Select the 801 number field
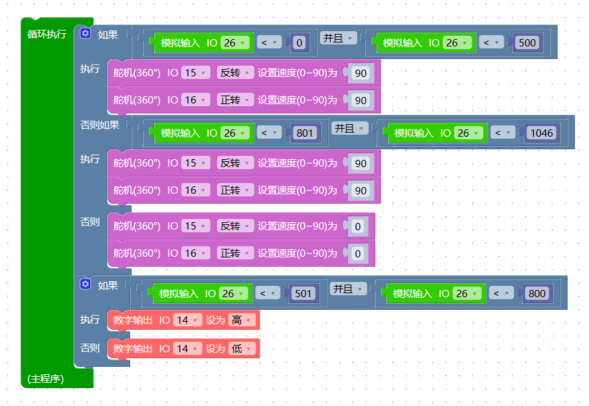Screen dimensions: 589x406 pos(304,133)
